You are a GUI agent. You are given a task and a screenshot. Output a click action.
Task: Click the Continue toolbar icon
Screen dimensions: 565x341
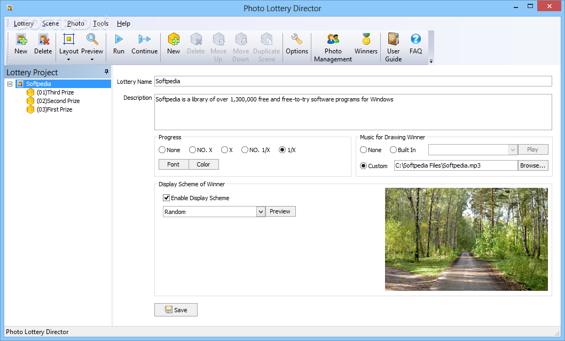tap(145, 39)
